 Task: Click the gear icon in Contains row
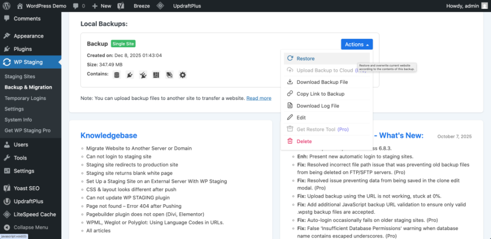tap(183, 75)
